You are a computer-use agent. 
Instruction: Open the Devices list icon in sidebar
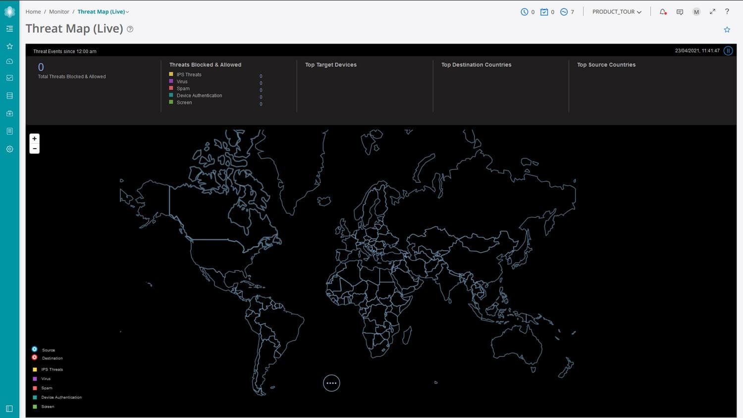(x=9, y=96)
